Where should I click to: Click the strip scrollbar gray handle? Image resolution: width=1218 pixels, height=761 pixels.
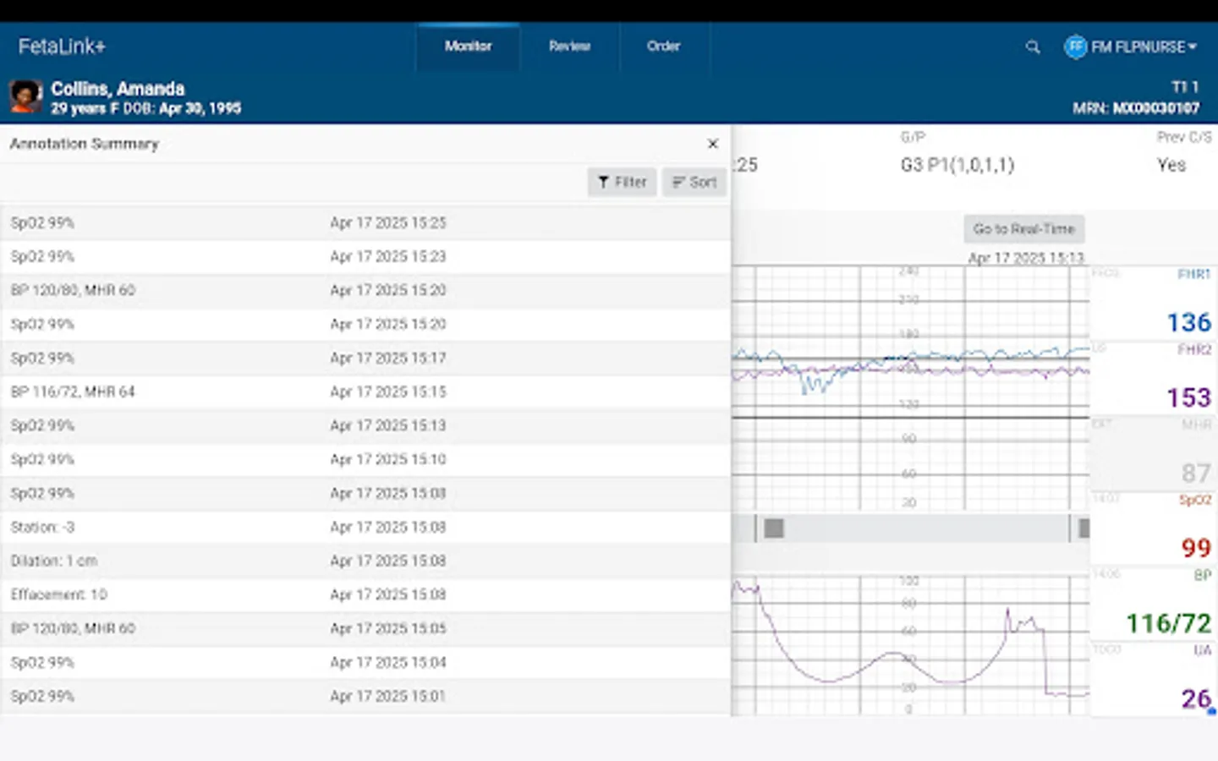[x=774, y=528]
